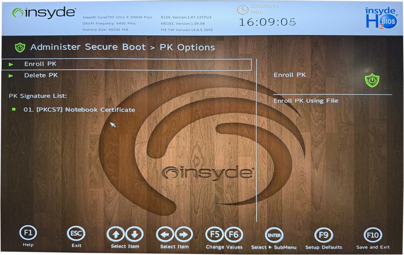Click the F5 Change Values icon
The height and width of the screenshot is (255, 404).
tap(215, 234)
